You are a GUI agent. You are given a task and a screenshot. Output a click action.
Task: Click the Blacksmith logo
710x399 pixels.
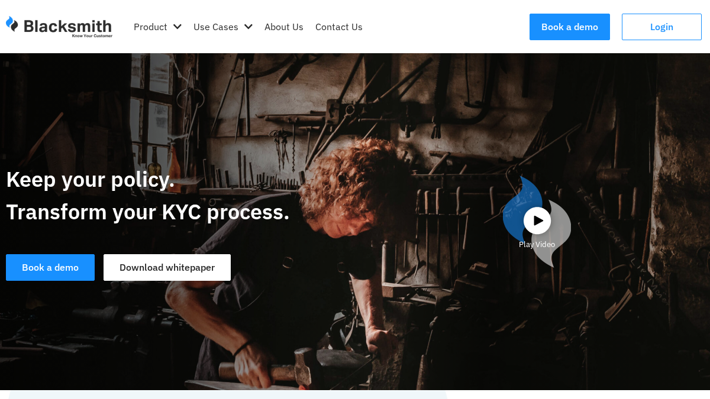tap(59, 27)
